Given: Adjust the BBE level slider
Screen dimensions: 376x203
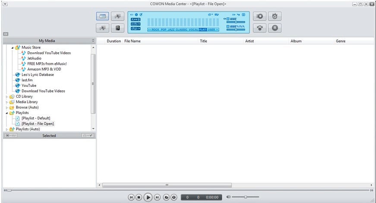Looking at the screenshot, I should point(236,22).
